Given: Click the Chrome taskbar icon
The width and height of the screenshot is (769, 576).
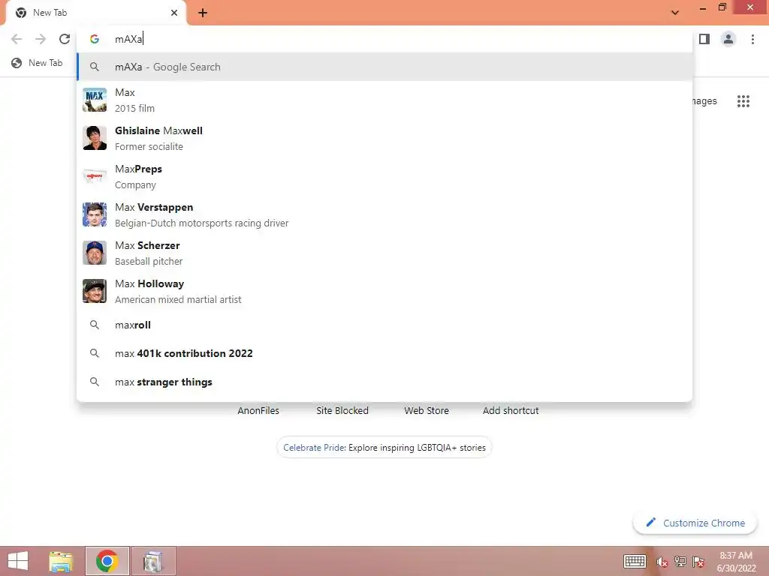Looking at the screenshot, I should pyautogui.click(x=107, y=561).
